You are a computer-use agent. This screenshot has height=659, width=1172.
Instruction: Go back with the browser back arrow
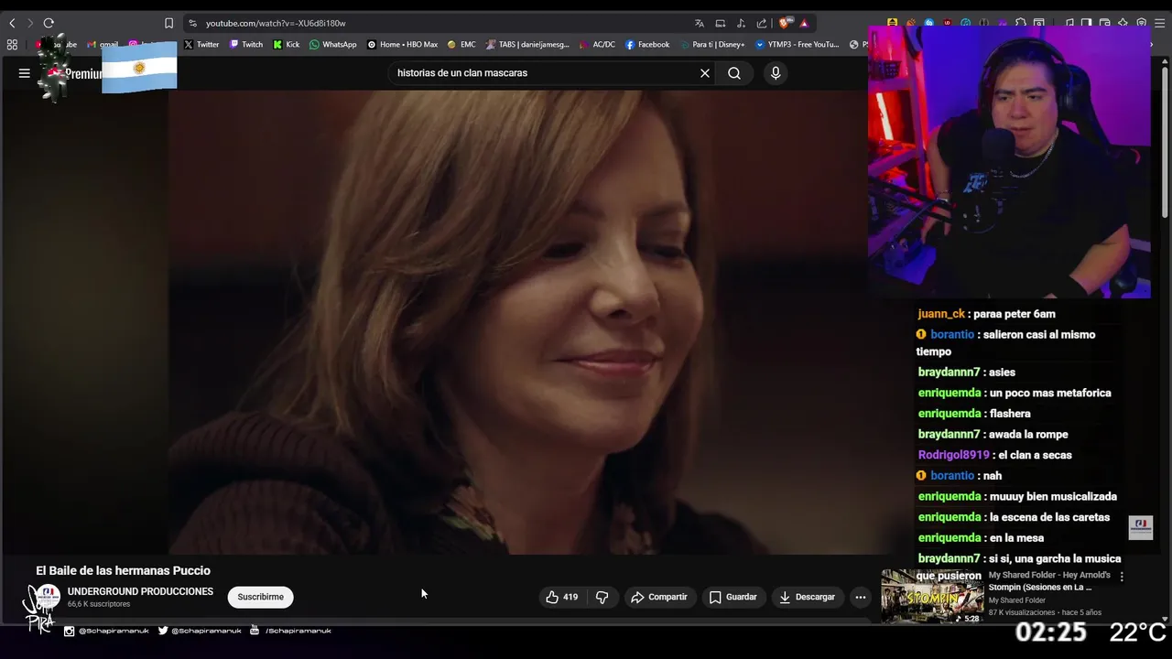[12, 23]
